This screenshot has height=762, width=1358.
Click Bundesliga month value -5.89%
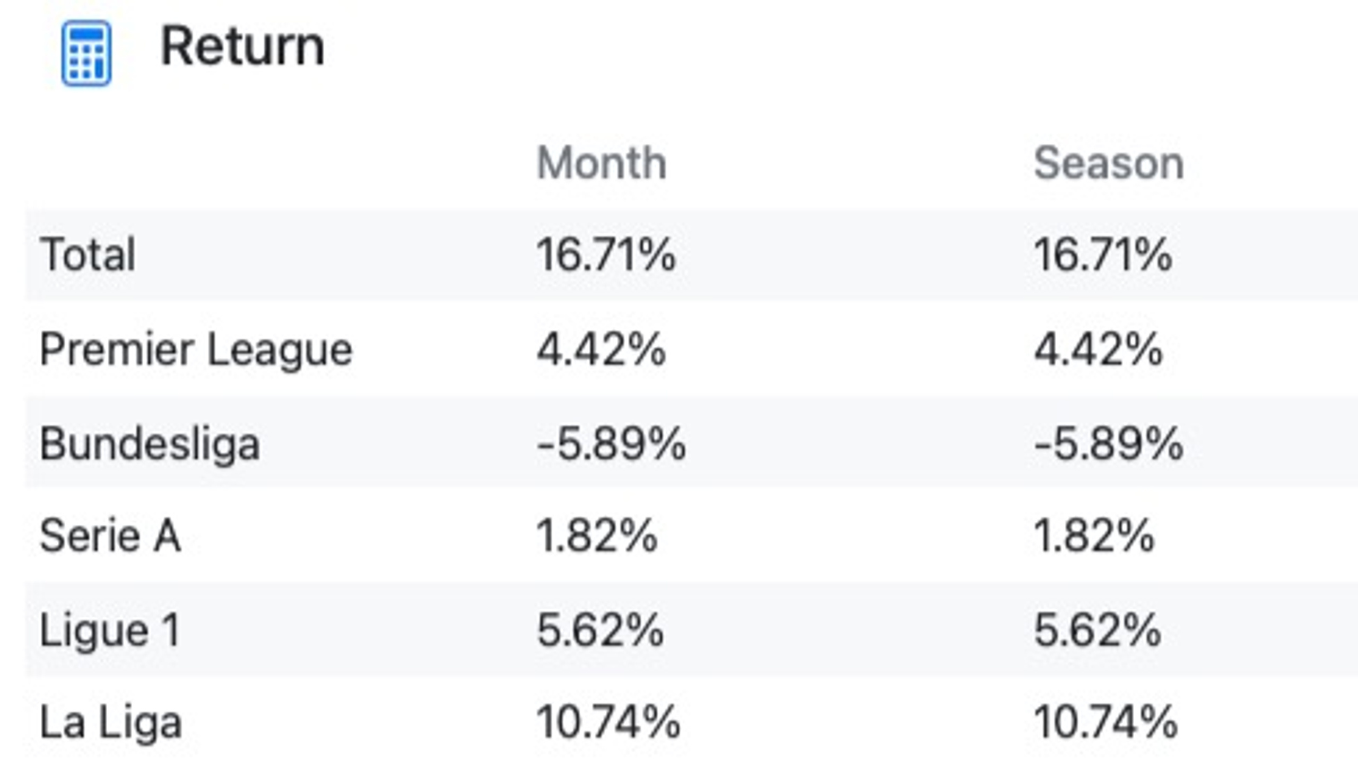coord(611,444)
